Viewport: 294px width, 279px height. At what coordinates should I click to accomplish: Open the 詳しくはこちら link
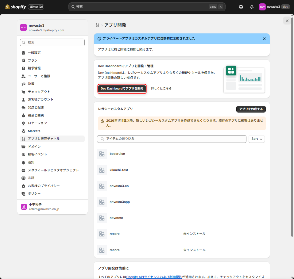(161, 89)
